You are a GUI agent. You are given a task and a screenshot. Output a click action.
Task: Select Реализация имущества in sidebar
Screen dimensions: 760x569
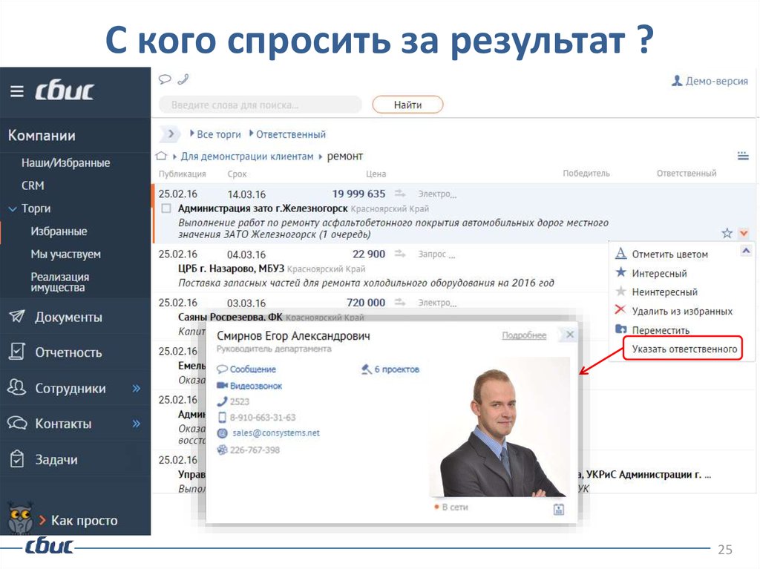tap(59, 282)
